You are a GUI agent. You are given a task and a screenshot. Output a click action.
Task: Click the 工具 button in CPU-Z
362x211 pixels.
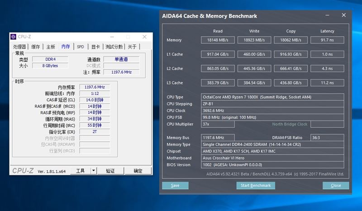(80, 171)
